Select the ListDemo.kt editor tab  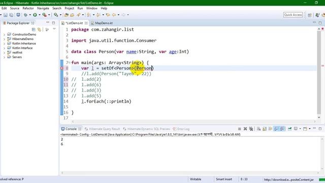pyautogui.click(x=74, y=23)
